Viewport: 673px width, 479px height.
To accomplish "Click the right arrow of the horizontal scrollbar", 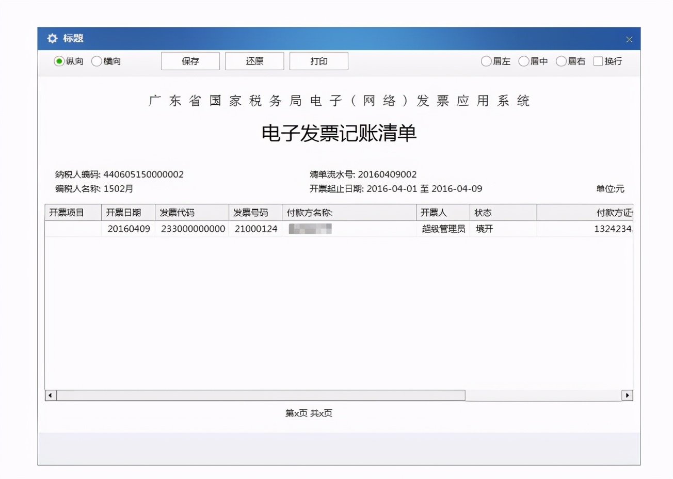I will pyautogui.click(x=628, y=395).
